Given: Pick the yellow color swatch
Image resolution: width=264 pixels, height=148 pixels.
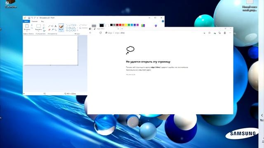Looking at the screenshot, I should [126, 25].
